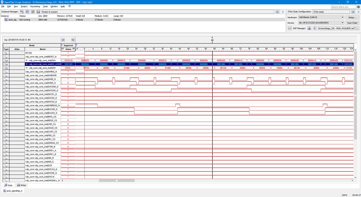The width and height of the screenshot is (361, 197).
Task: Open the Processing menu
Action: click(35, 6)
